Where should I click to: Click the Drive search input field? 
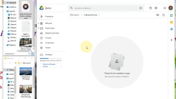click(106, 8)
